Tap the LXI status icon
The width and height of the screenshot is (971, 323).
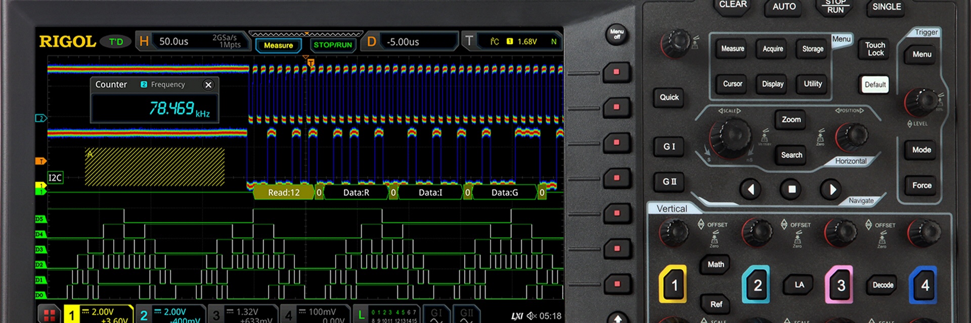point(517,316)
